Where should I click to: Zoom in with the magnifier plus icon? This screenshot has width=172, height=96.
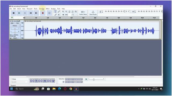tap(63, 11)
